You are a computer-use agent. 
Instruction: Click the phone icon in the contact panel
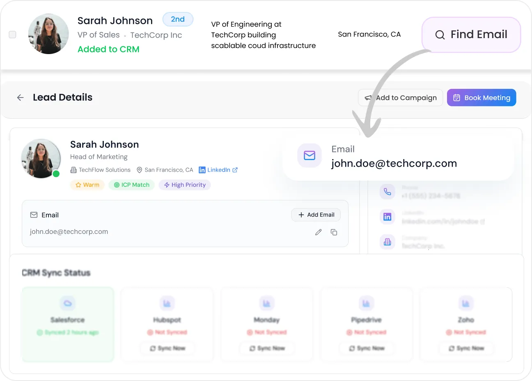point(387,191)
